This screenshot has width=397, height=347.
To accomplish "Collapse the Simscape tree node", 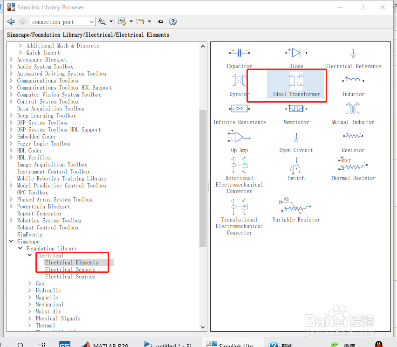I will pos(11,241).
